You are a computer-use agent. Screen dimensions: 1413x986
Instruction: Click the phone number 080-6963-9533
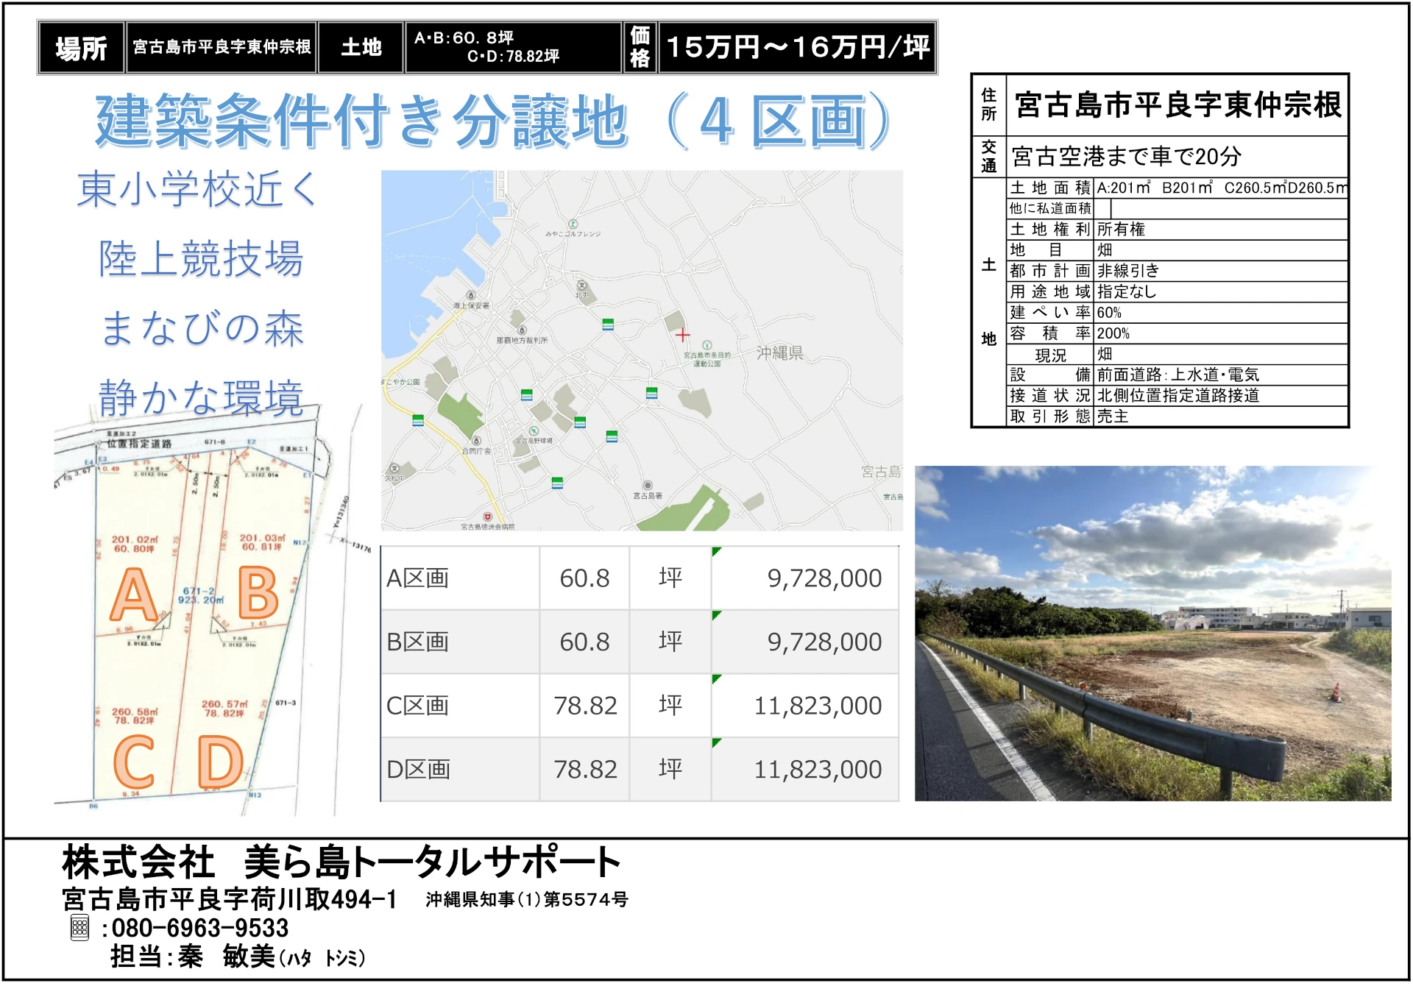(199, 928)
